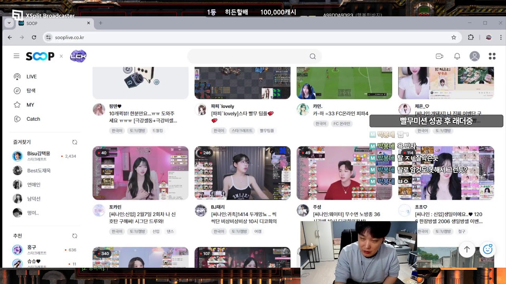Click the SOOP logo
The image size is (506, 284).
coord(40,56)
